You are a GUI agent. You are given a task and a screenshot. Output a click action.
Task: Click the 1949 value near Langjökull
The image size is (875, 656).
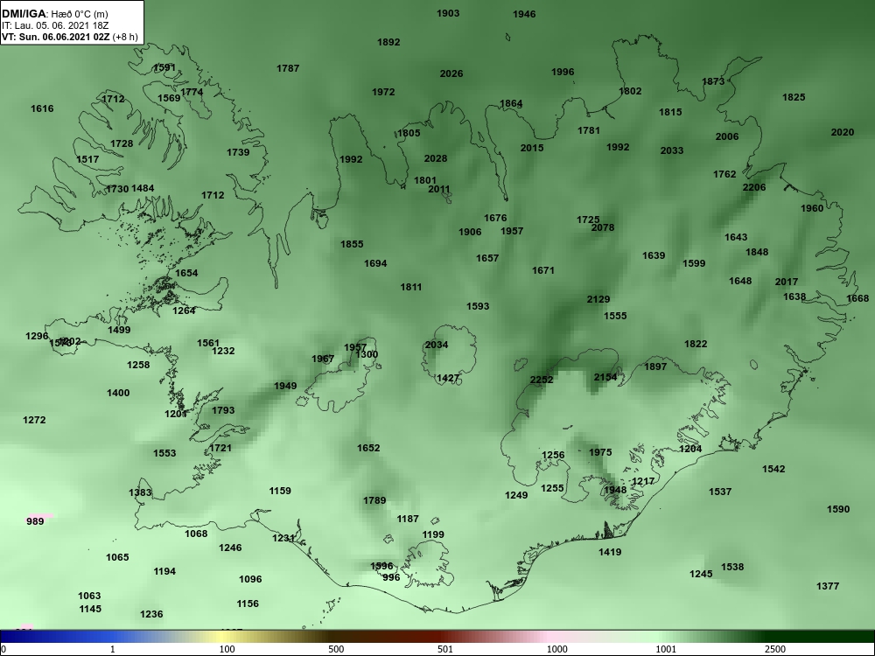coord(285,386)
